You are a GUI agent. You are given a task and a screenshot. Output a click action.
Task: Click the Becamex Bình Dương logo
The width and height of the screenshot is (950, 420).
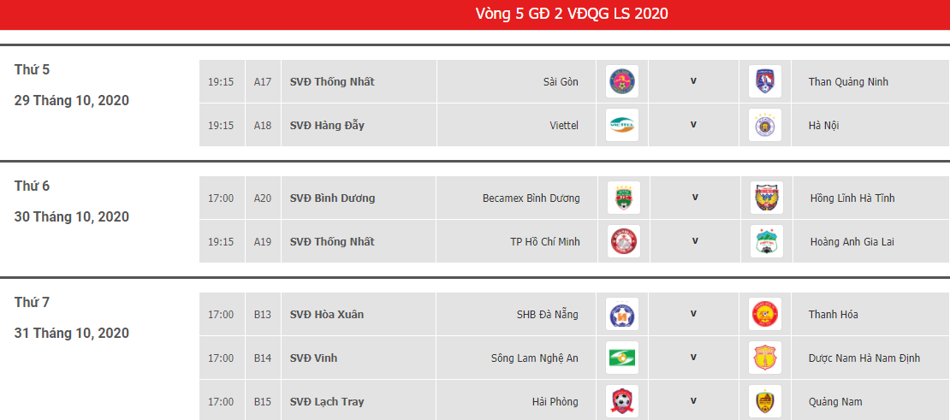click(x=624, y=198)
